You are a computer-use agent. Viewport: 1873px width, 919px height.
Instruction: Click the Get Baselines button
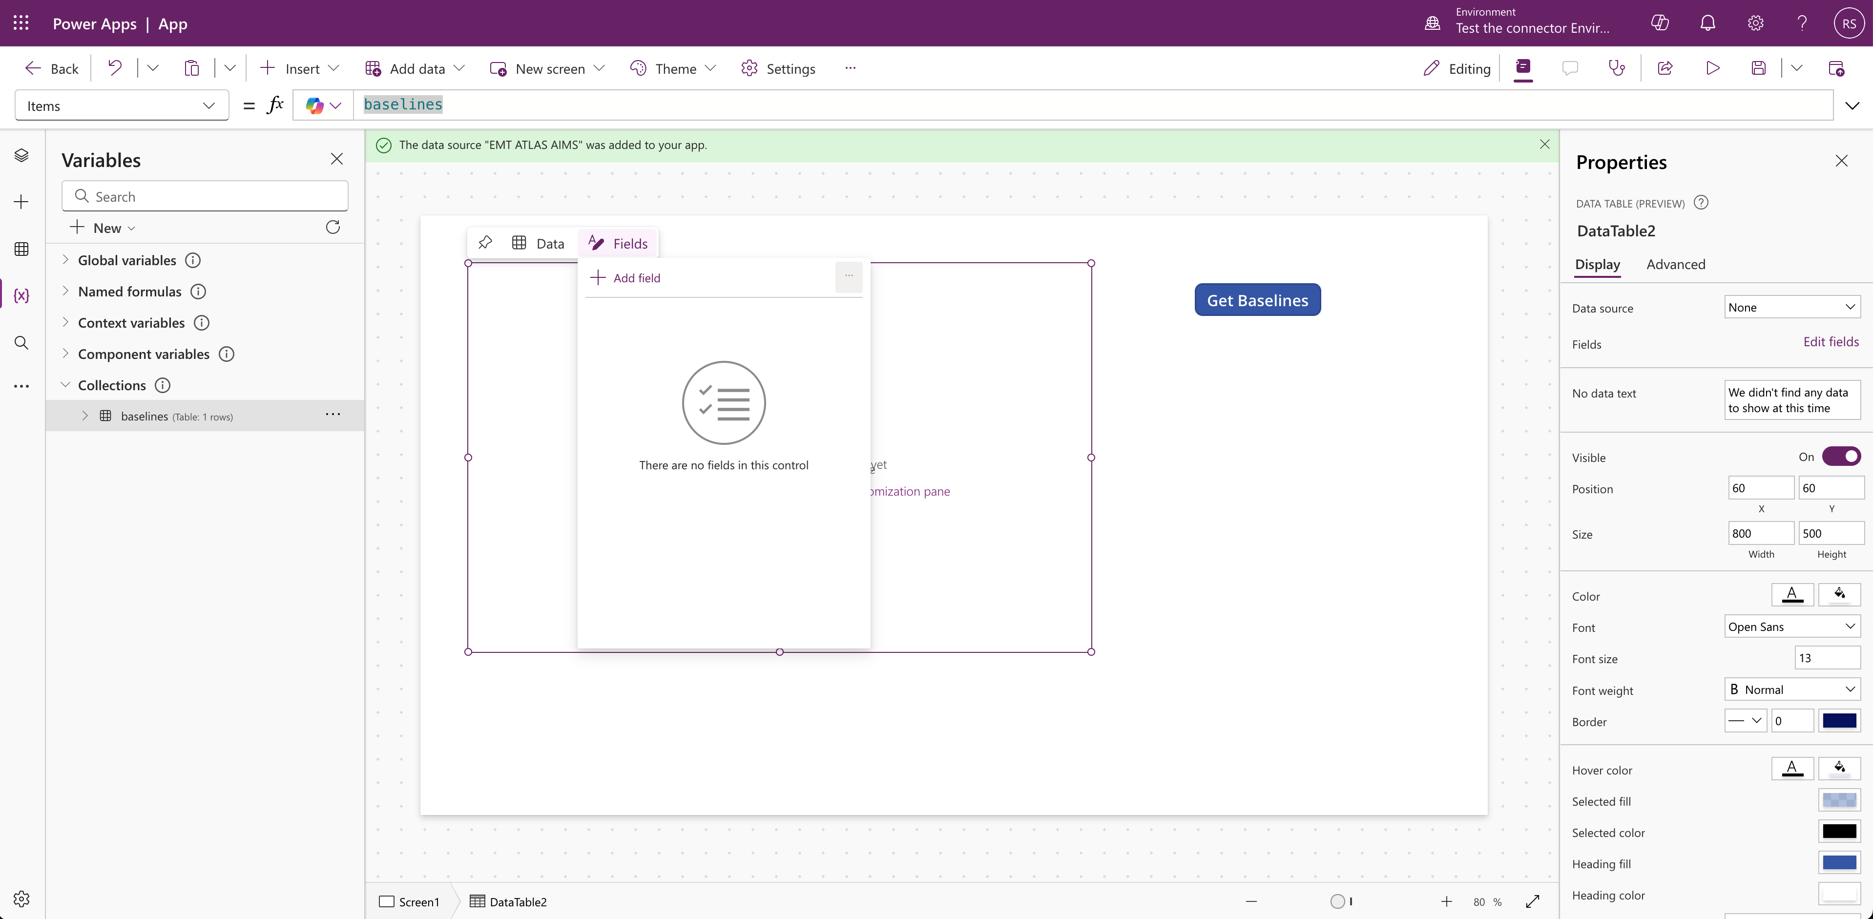(1257, 300)
